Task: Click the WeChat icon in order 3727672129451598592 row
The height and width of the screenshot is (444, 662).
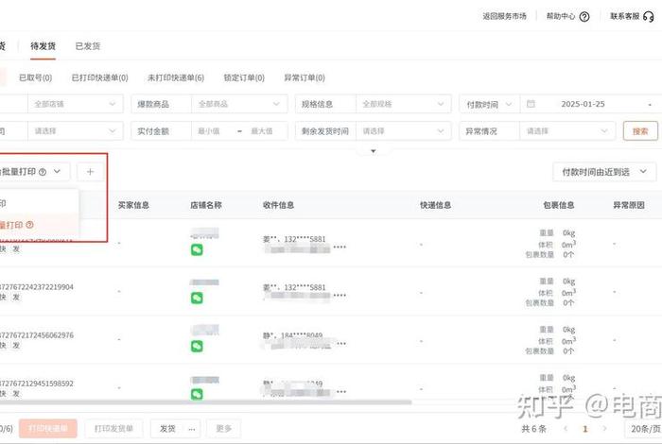Action: coord(197,394)
